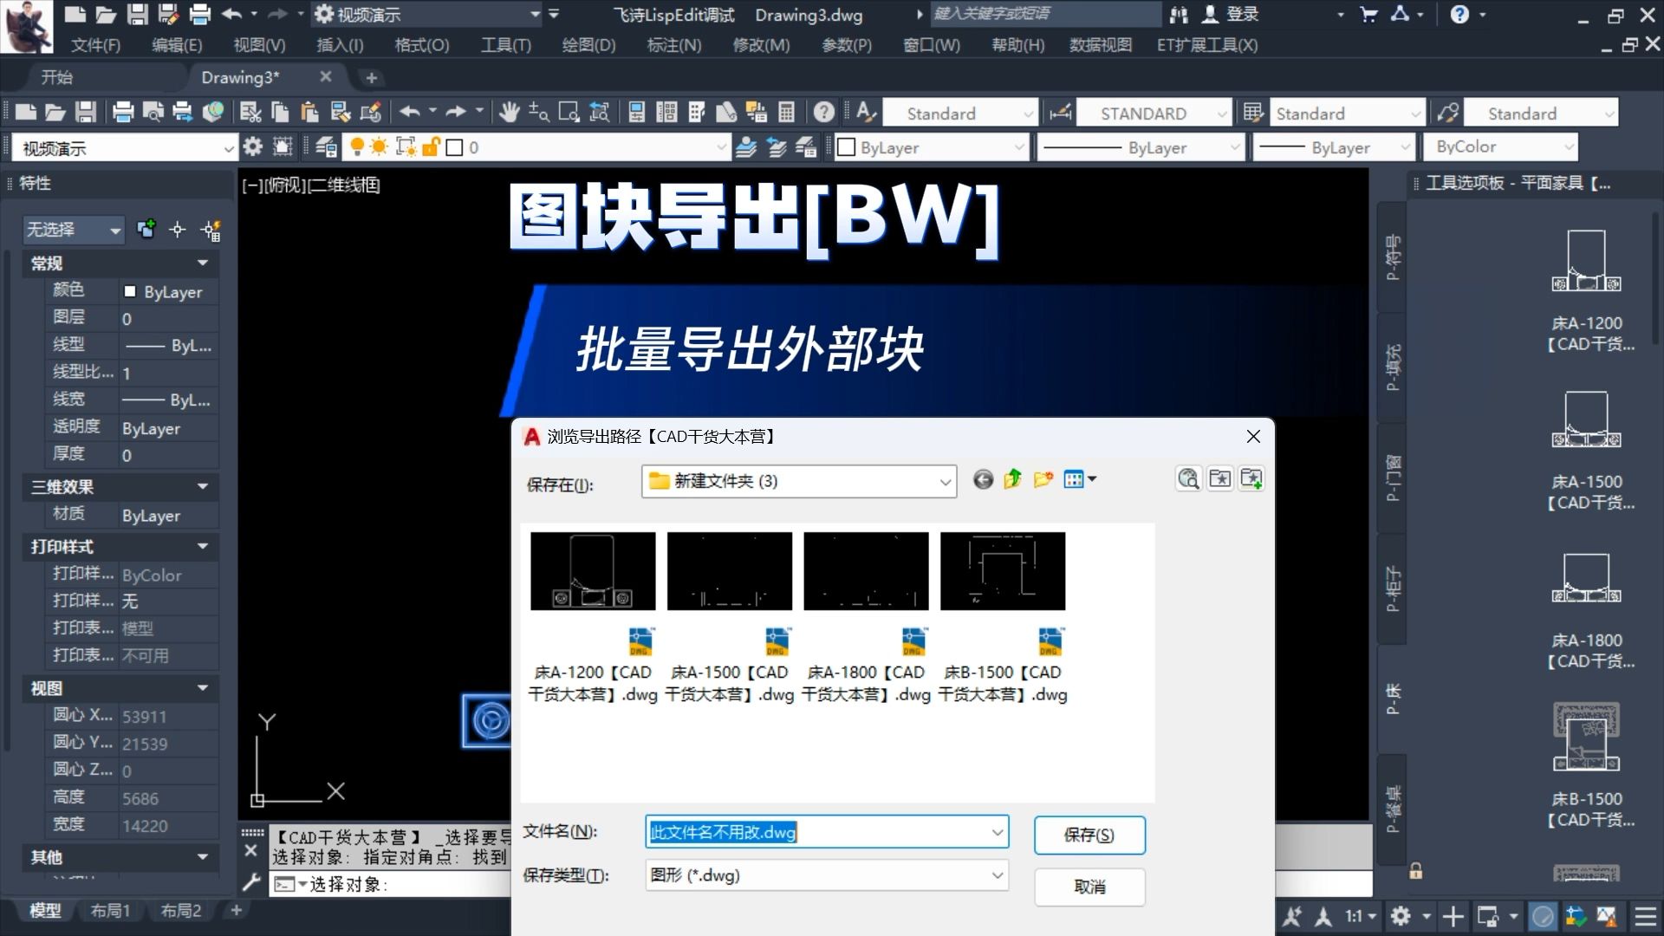The image size is (1664, 936).
Task: Click the Layer Previous icon
Action: (777, 147)
